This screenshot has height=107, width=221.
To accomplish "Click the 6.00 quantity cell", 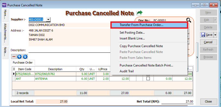I will coord(82,79).
